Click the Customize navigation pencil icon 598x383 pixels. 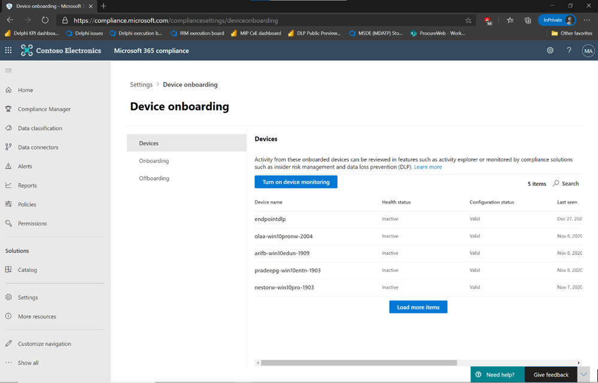(8, 344)
